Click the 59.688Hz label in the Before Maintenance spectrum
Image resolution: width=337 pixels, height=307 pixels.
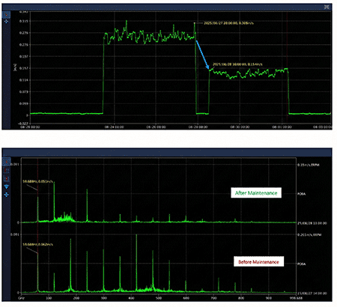pyautogui.click(x=37, y=244)
